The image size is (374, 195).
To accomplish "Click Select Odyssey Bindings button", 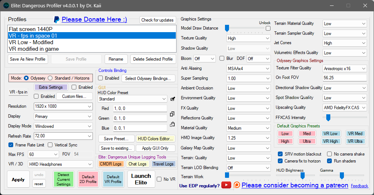I will (148, 78).
